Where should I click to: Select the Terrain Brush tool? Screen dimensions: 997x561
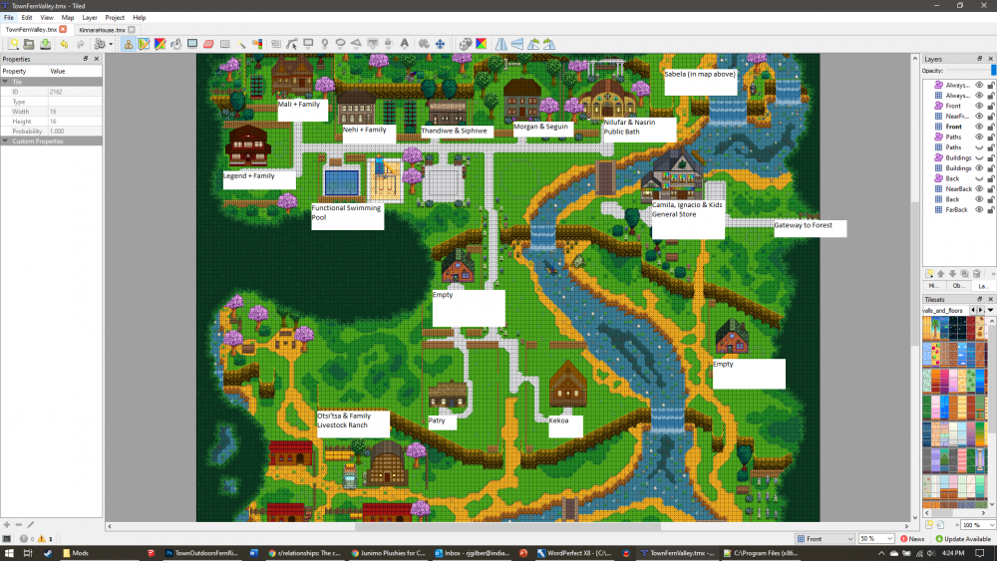144,44
